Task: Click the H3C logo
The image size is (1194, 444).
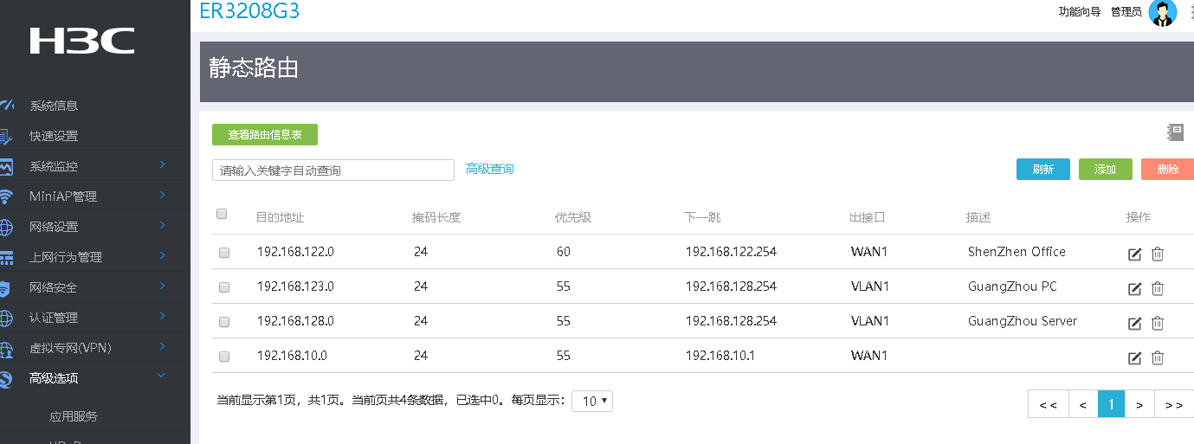Action: [82, 41]
